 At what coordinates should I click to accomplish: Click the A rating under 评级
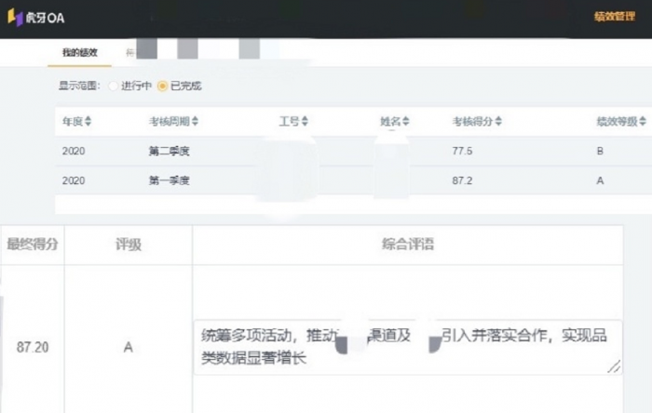129,347
